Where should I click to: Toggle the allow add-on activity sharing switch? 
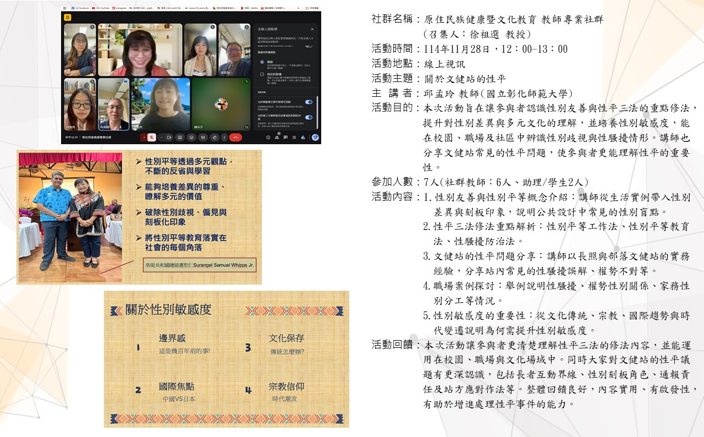coord(309,102)
